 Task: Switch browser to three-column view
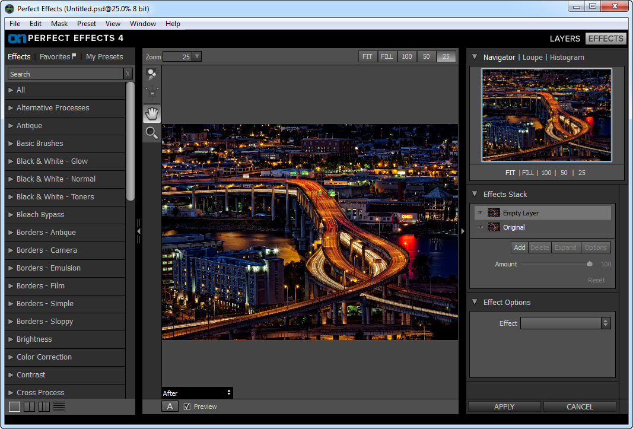pyautogui.click(x=44, y=407)
